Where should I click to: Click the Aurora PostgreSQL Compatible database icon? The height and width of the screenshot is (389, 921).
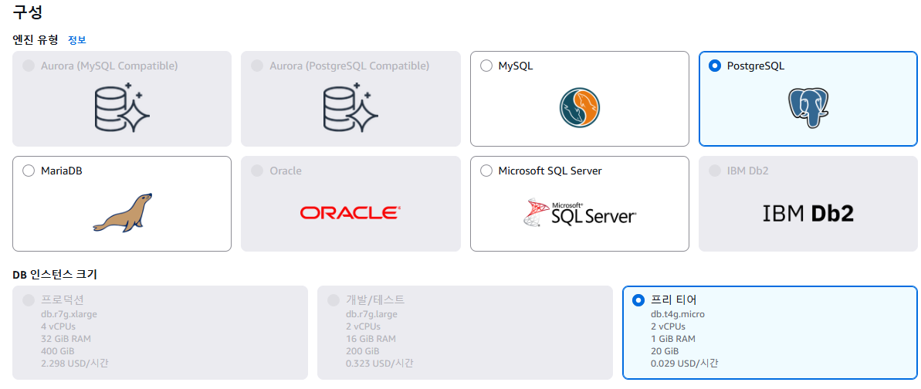coord(350,107)
